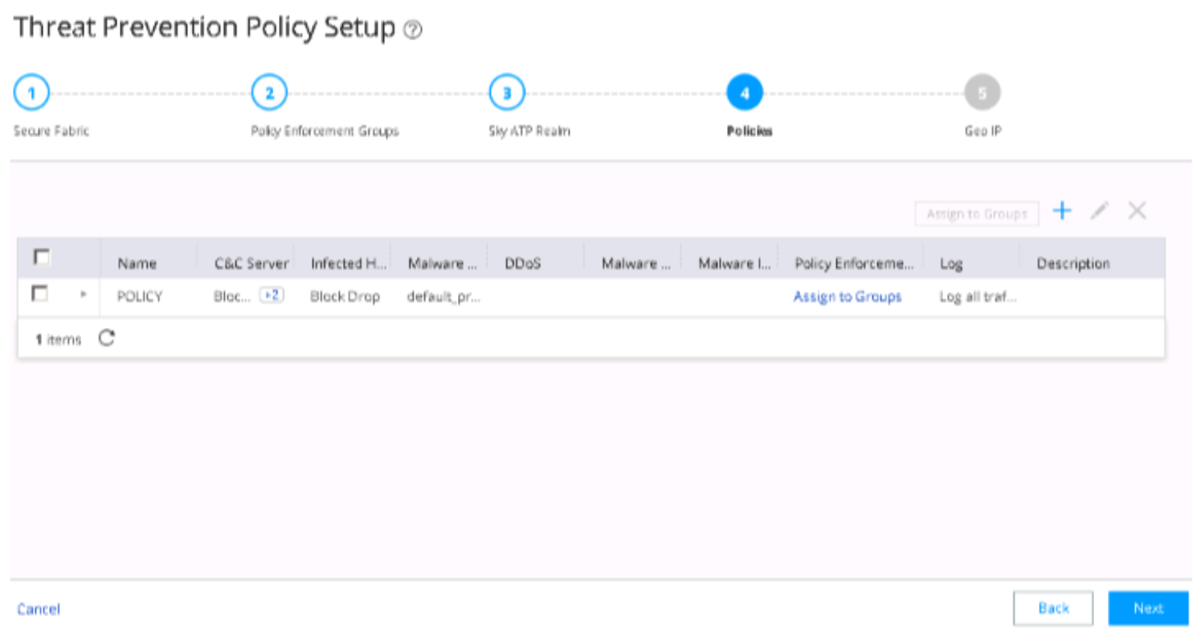1197x637 pixels.
Task: Refresh the policy list
Action: pos(107,339)
